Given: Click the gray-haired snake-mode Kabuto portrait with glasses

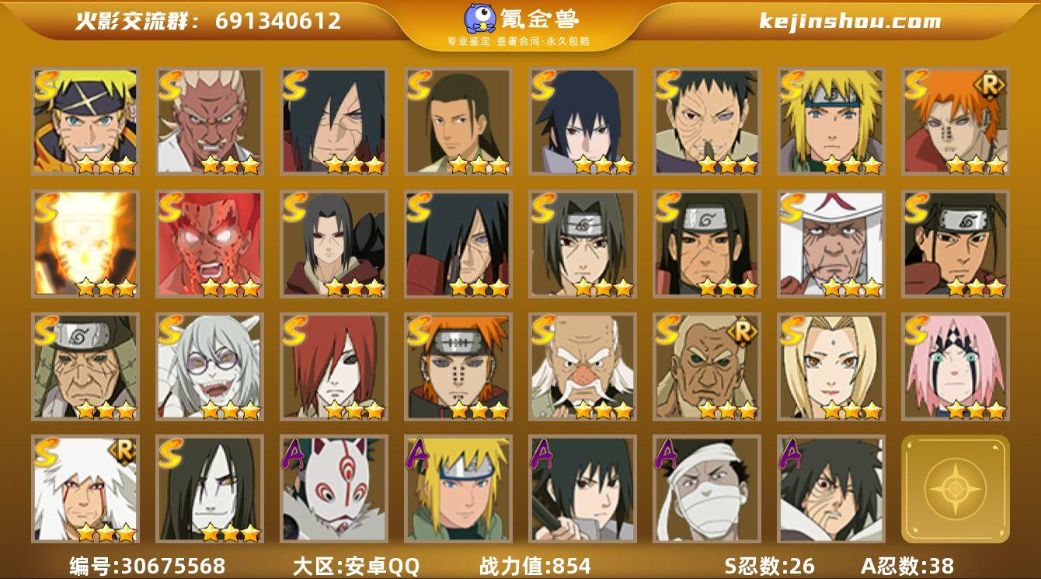Looking at the screenshot, I should coord(209,366).
